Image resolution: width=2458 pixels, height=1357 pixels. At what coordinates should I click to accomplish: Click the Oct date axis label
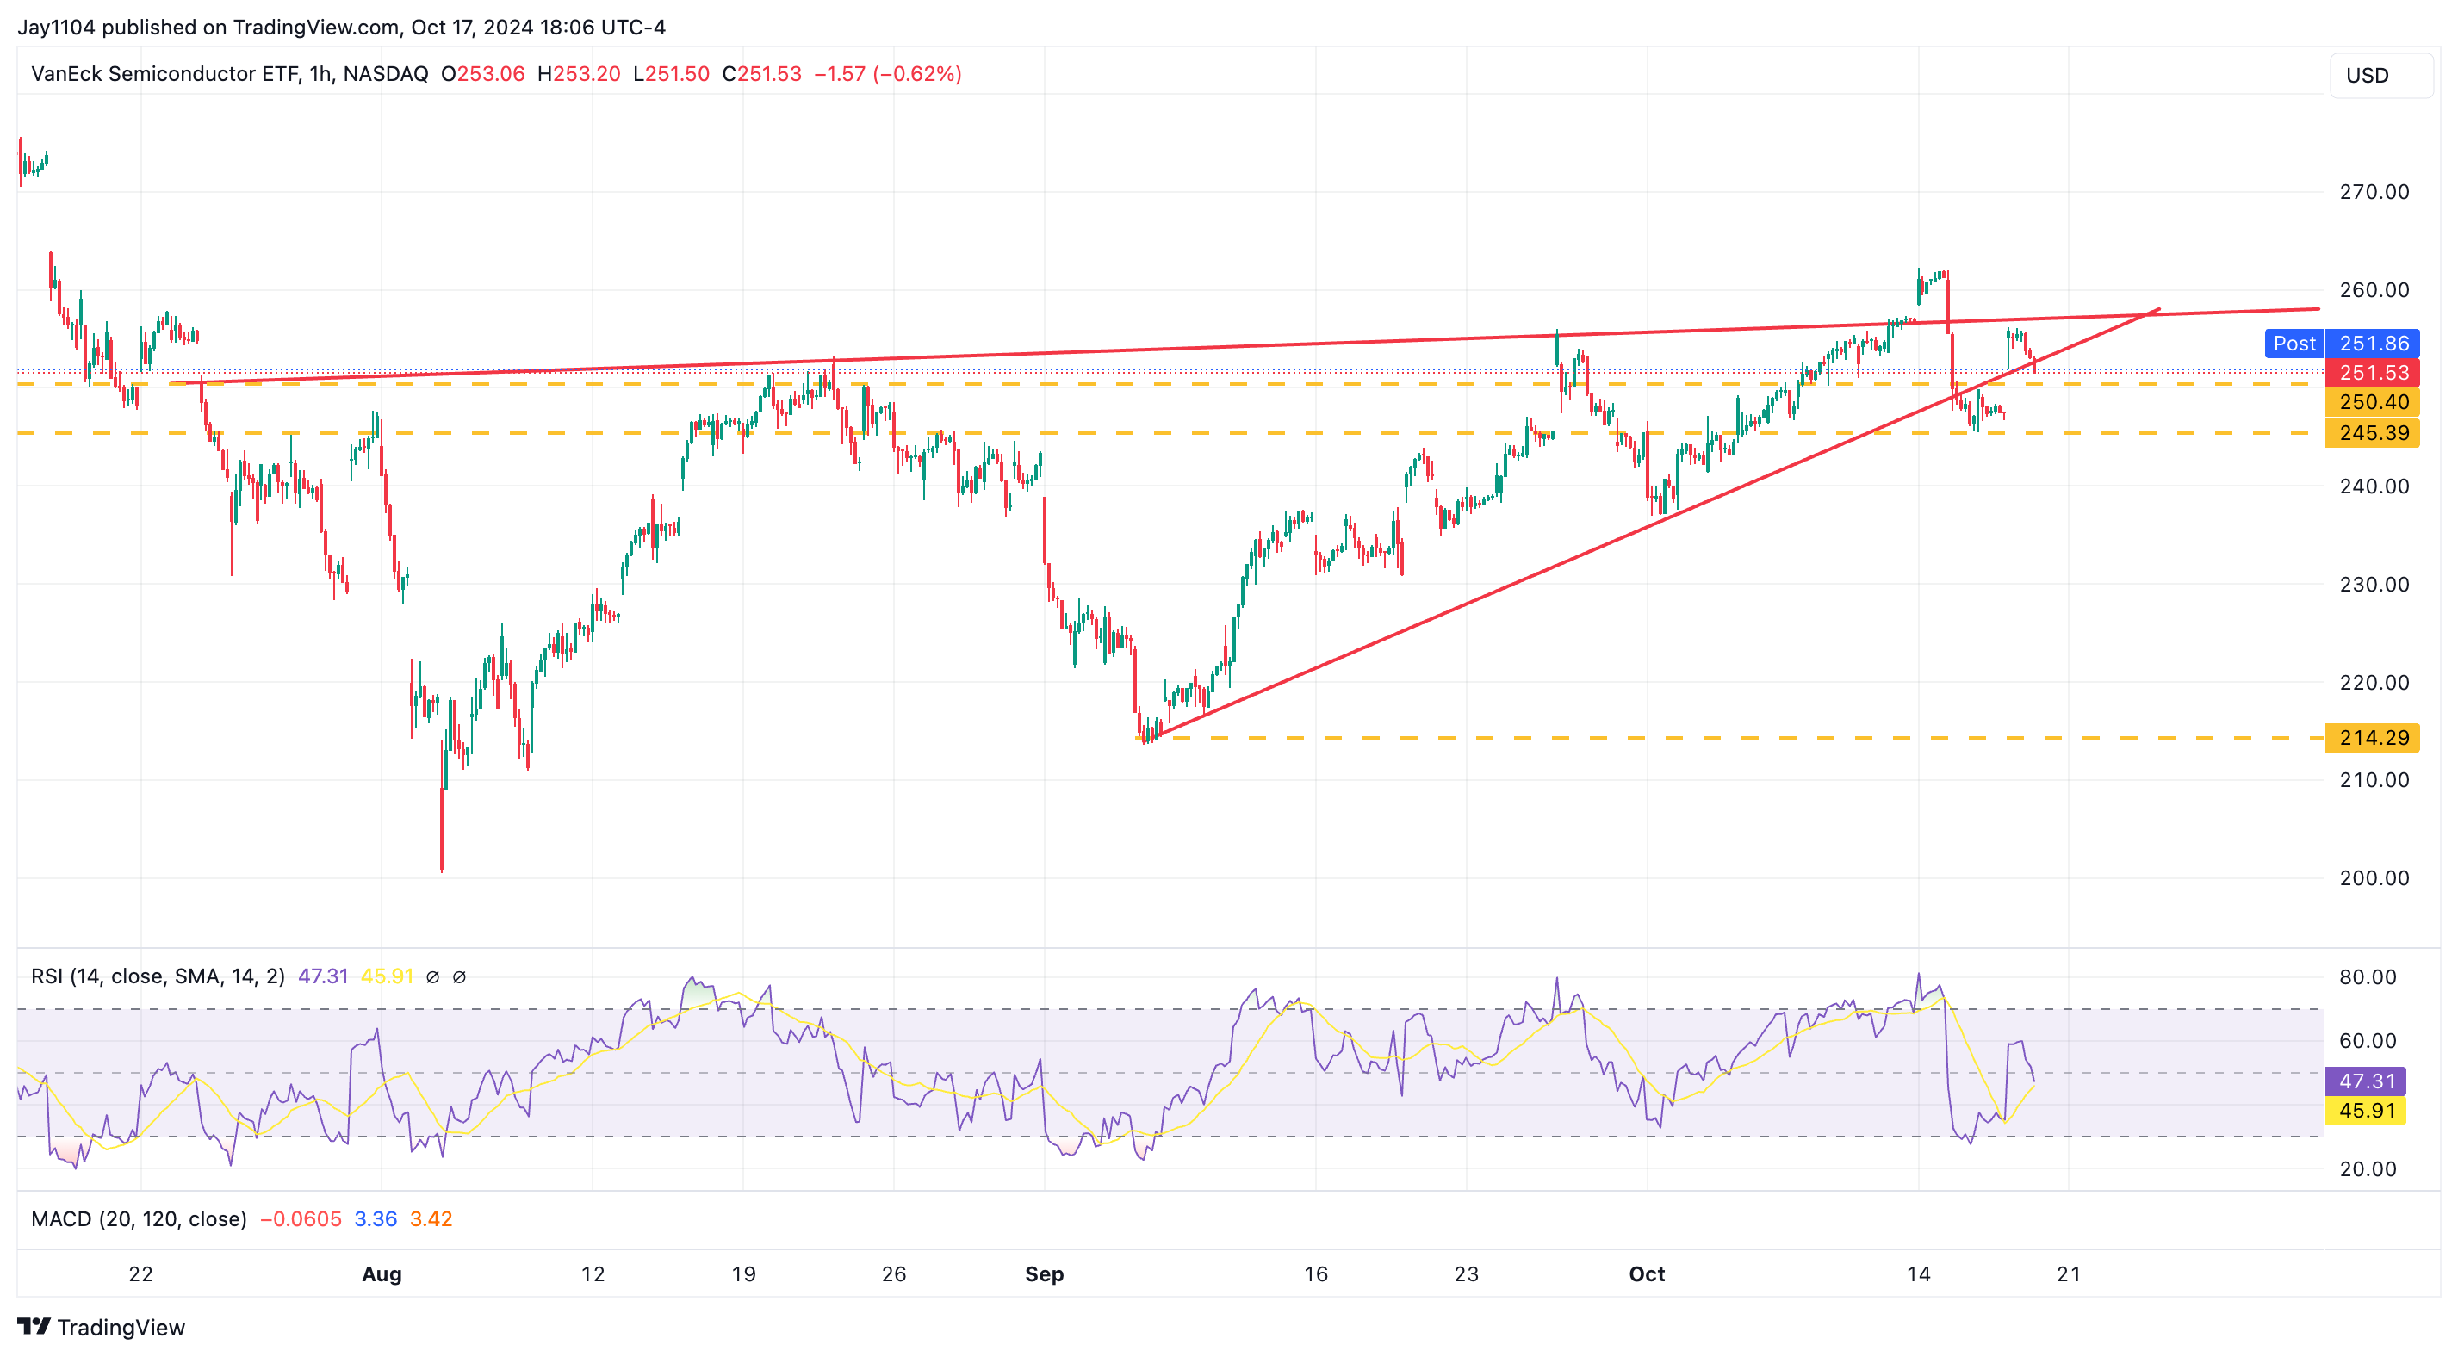(1647, 1274)
